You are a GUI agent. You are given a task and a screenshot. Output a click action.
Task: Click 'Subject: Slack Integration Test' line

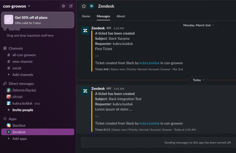(118, 99)
